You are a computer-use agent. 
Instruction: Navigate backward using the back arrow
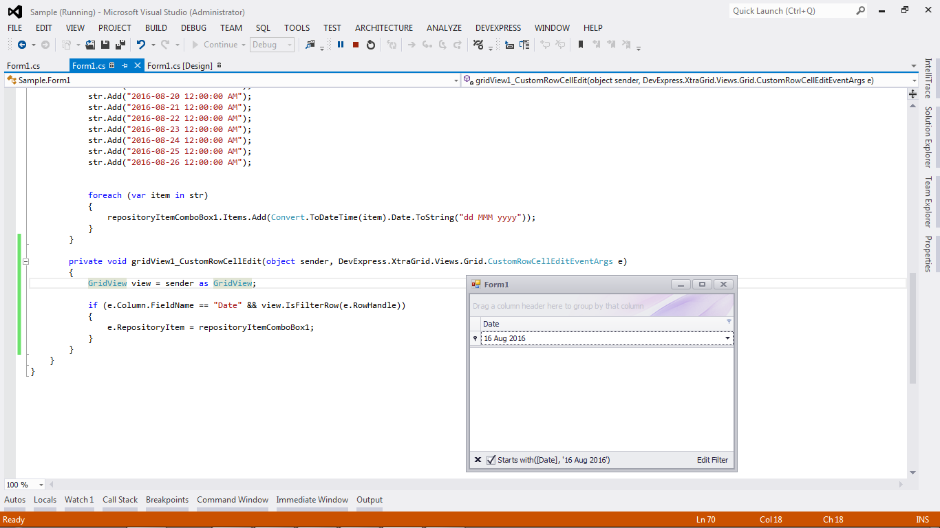pos(21,45)
